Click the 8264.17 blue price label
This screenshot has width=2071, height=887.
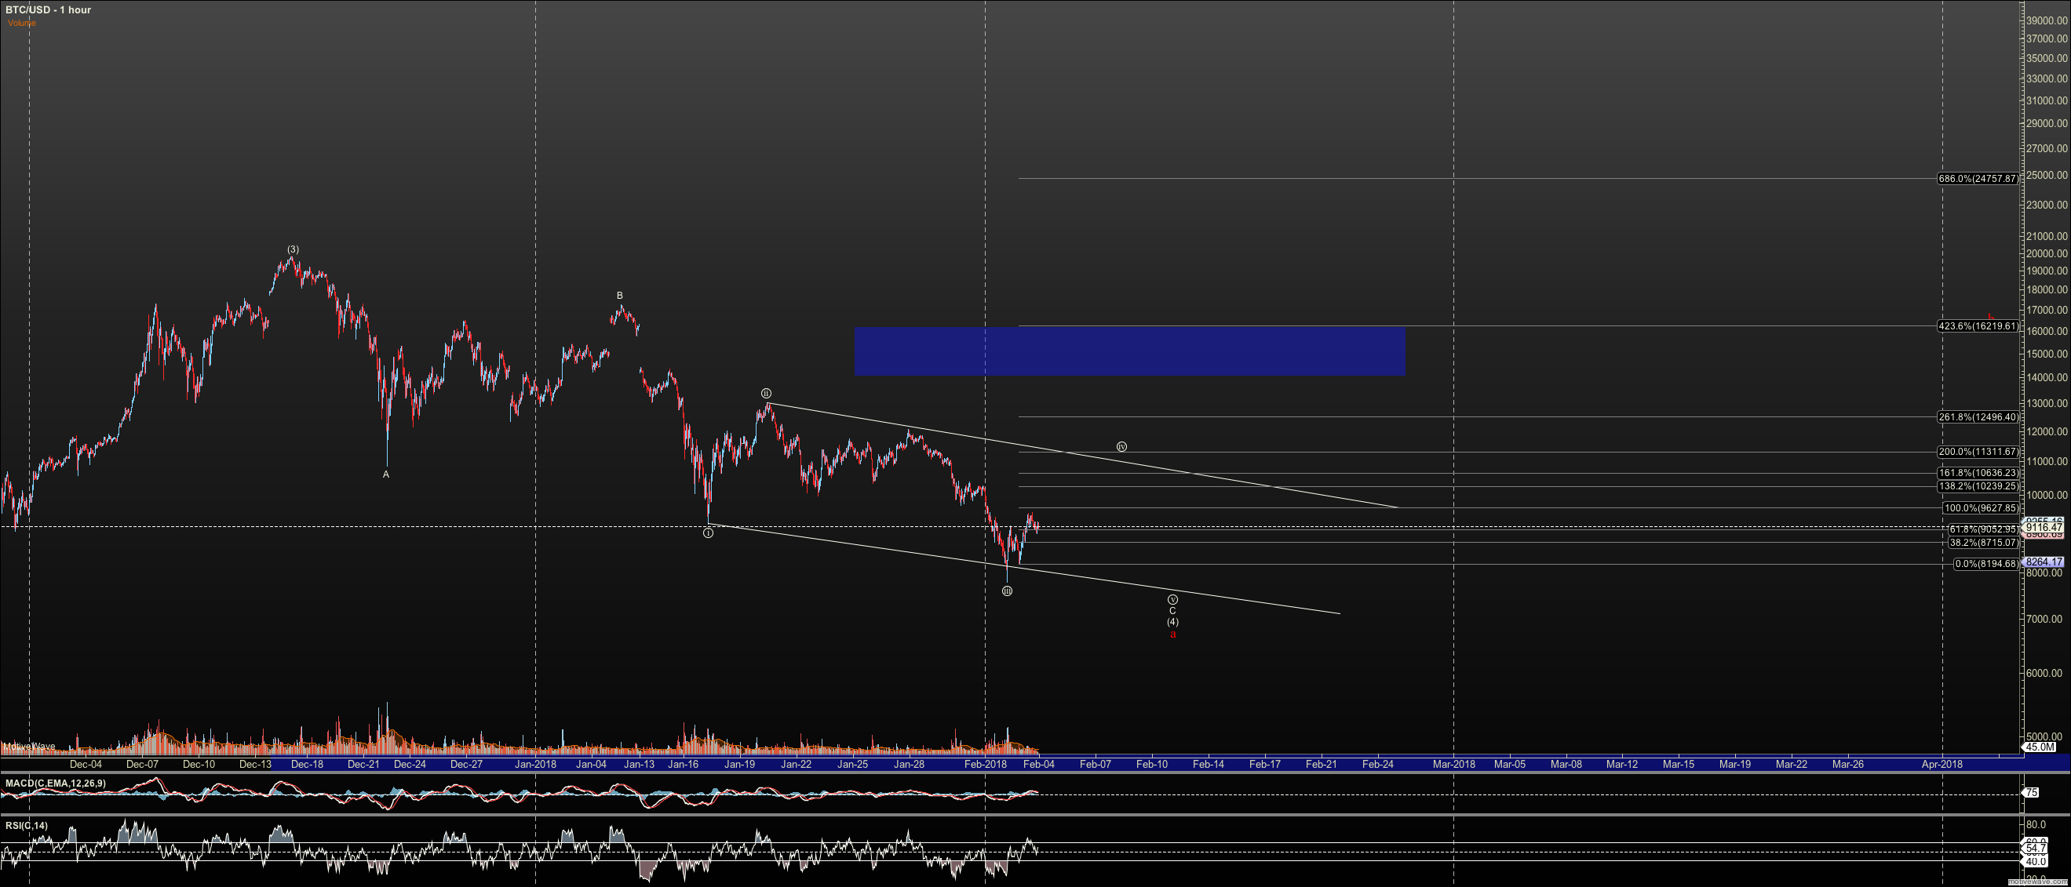2043,563
